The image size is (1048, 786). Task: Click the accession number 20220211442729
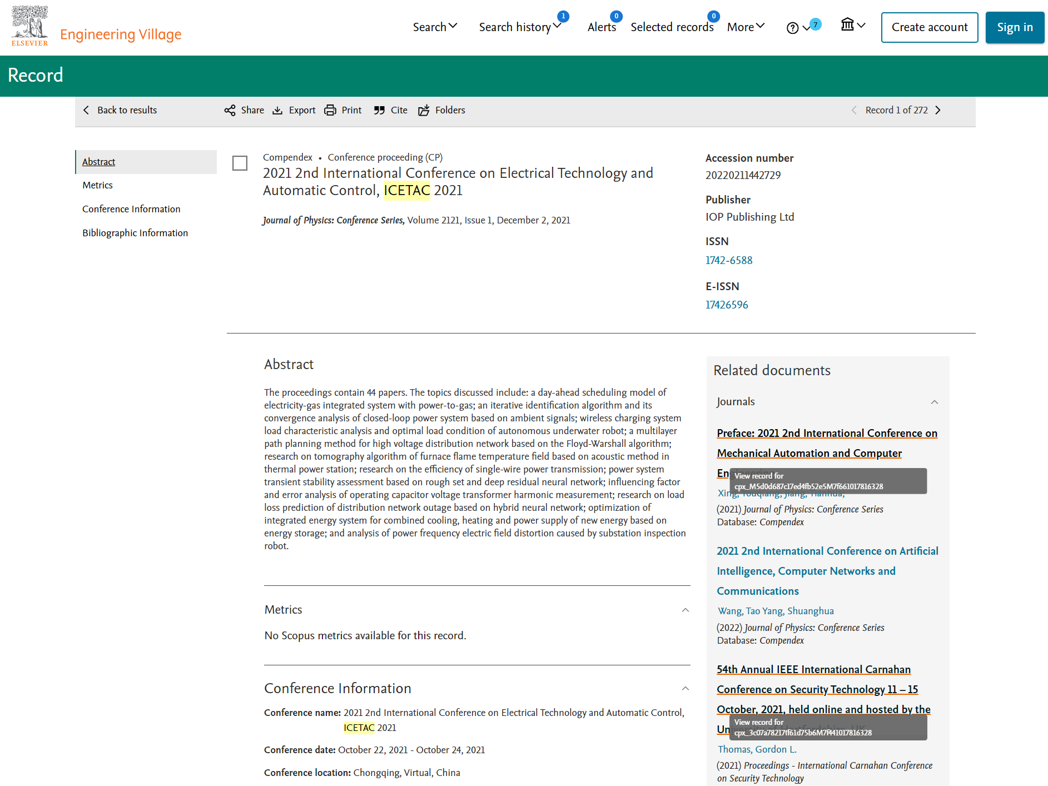point(743,175)
